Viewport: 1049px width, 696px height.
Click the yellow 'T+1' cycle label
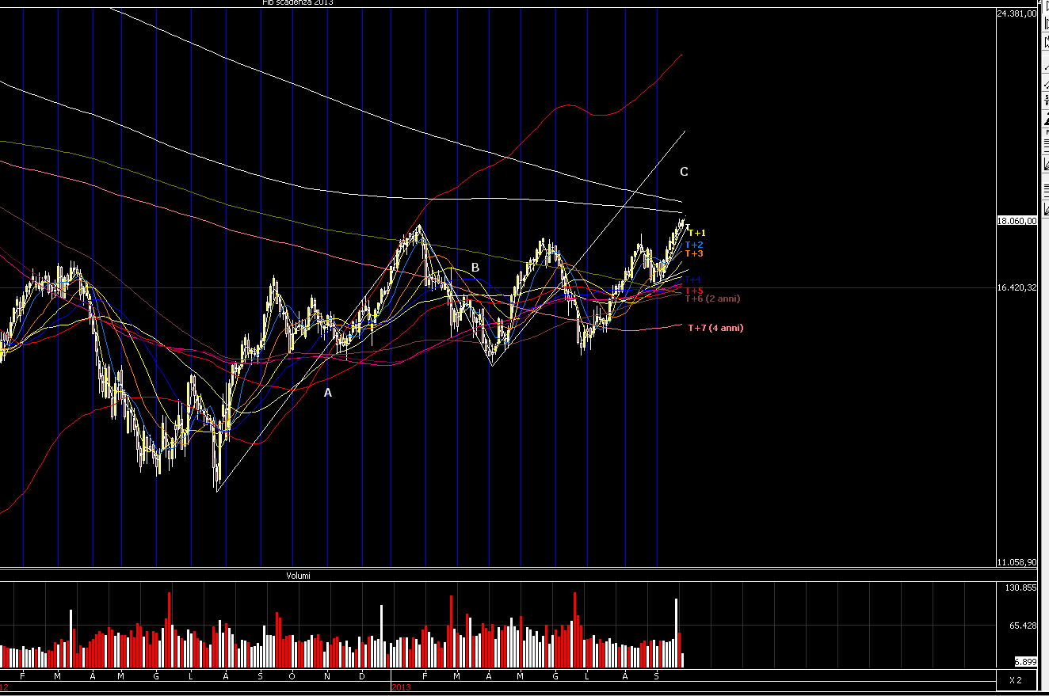coord(696,233)
